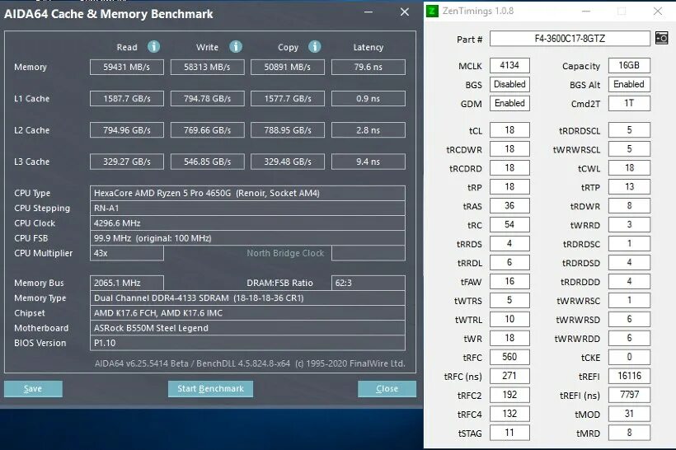Click the tCL value 18
Screen dimensions: 676x450
(509, 130)
